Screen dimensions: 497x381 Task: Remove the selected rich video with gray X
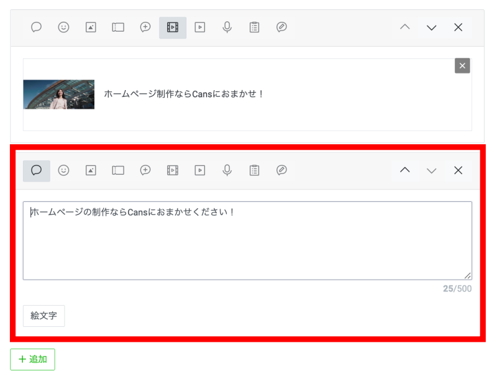[462, 66]
